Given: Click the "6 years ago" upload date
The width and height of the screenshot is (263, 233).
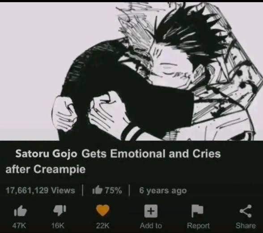Looking at the screenshot, I should 163,191.
